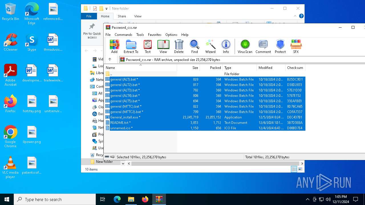Click the Protect shield icon

click(280, 46)
